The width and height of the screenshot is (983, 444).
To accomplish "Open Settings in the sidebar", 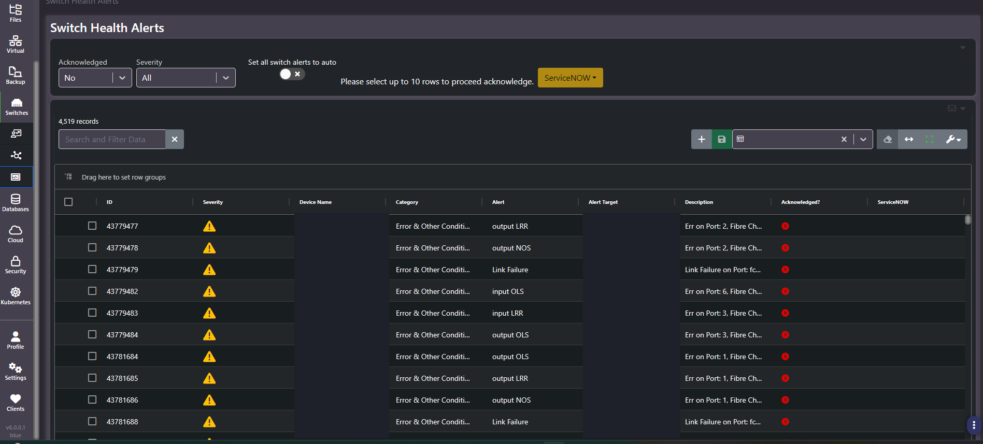I will coord(16,371).
